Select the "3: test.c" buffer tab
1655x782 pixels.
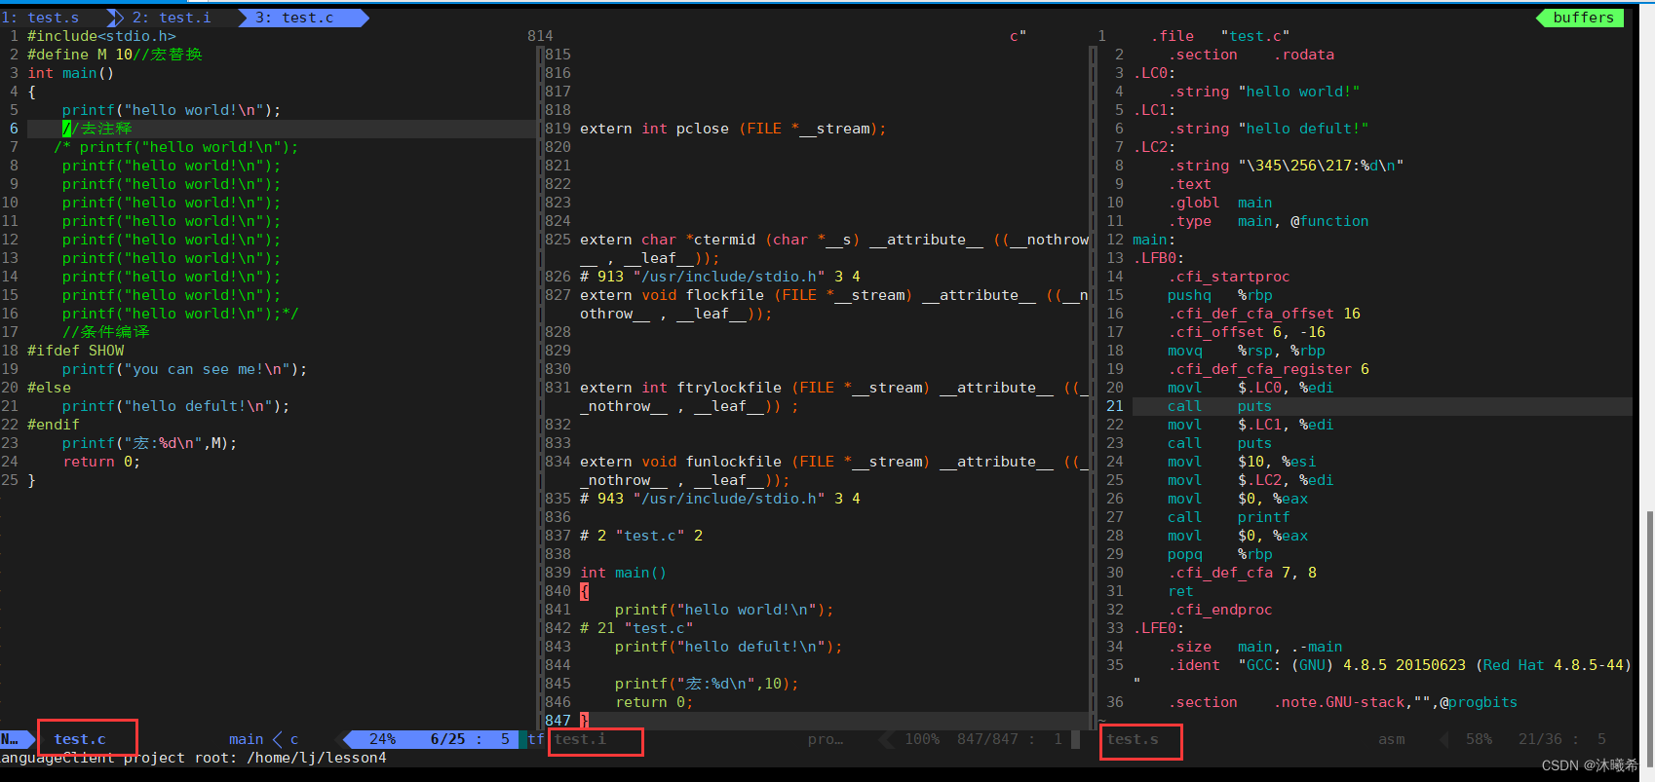[294, 18]
